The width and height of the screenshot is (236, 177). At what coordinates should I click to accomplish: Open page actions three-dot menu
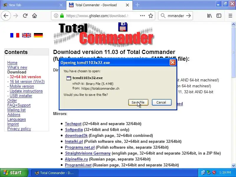[142, 16]
